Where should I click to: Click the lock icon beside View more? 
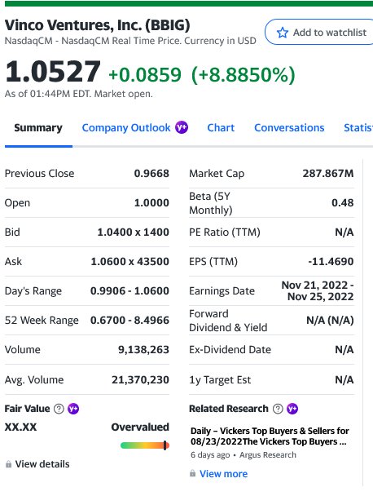[192, 473]
